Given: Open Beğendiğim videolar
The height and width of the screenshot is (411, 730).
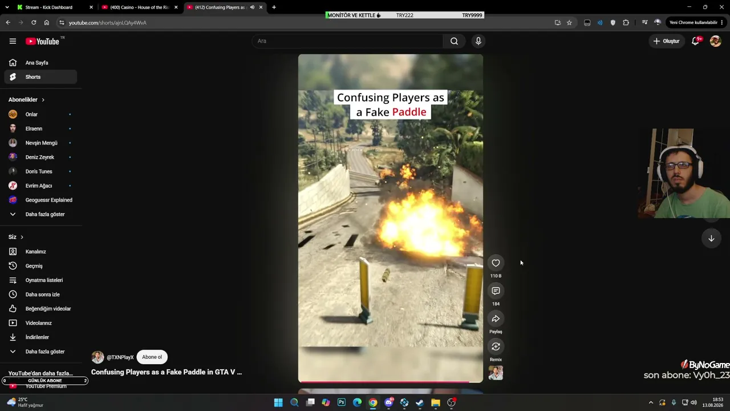Looking at the screenshot, I should [x=40, y=309].
